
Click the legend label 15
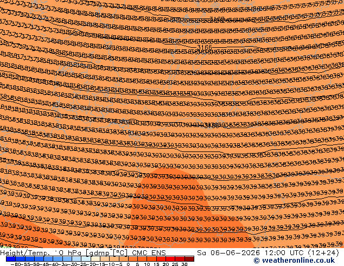pos(156,264)
